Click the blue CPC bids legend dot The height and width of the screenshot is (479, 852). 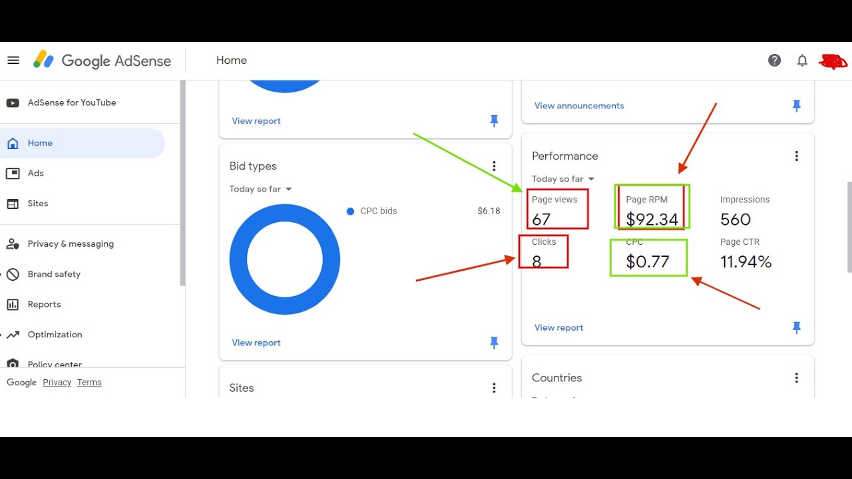tap(350, 212)
